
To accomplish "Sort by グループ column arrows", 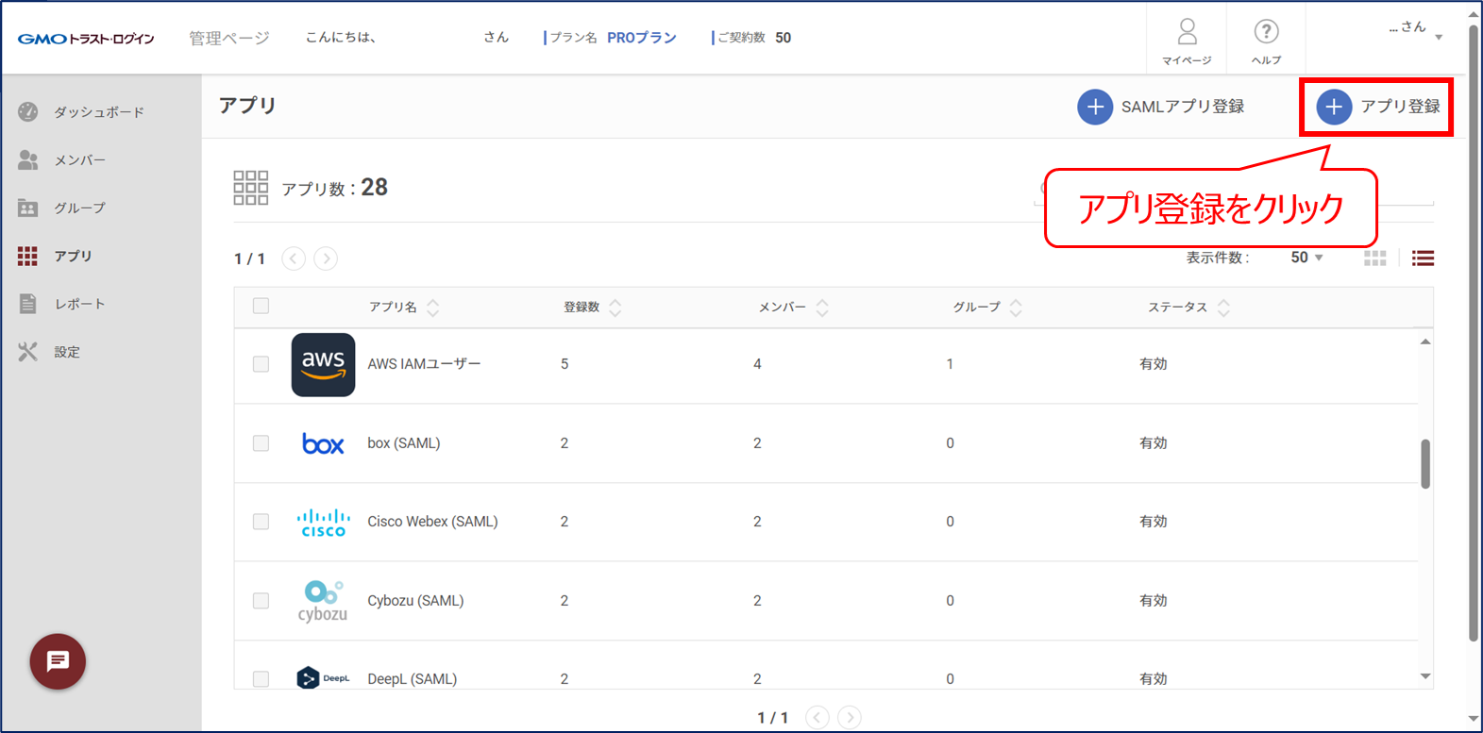I will tap(1016, 308).
